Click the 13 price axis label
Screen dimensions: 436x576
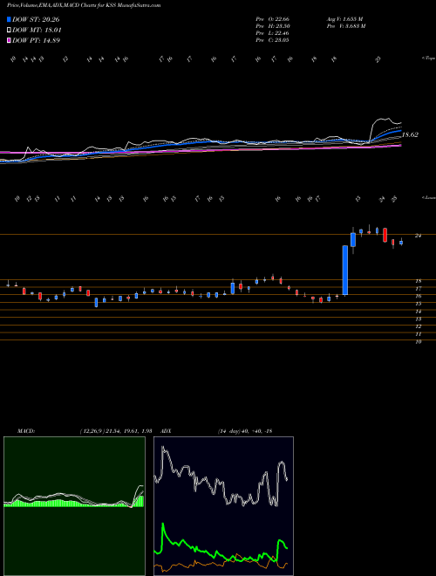(418, 319)
